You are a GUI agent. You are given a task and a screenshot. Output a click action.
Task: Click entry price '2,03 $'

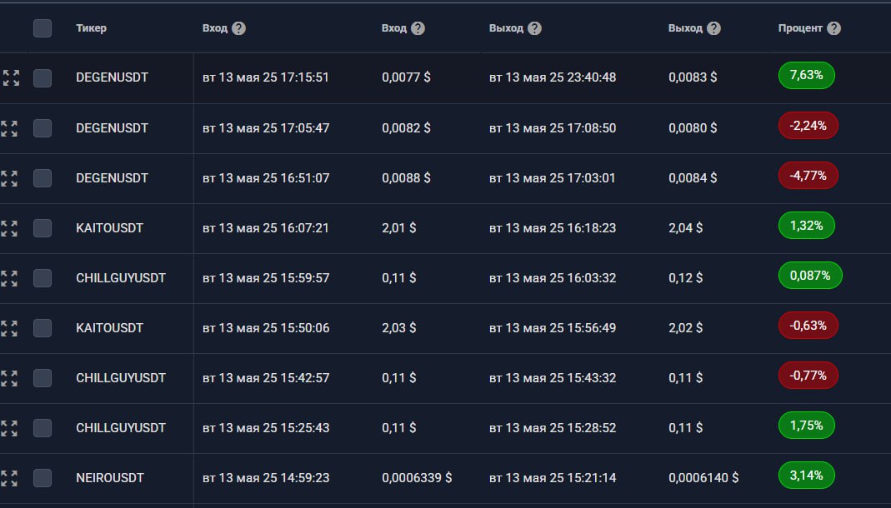[x=399, y=328]
